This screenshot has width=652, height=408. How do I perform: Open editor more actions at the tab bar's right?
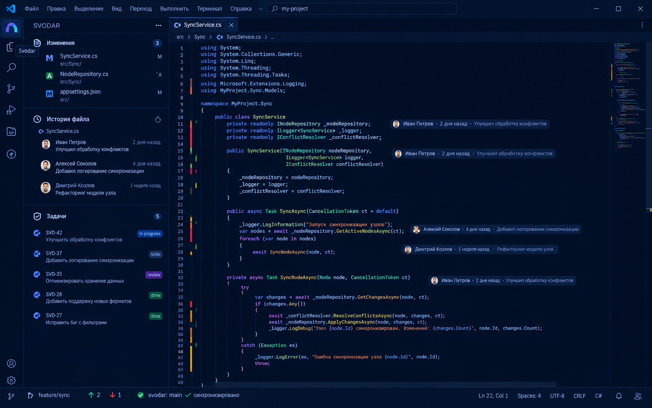[x=642, y=25]
